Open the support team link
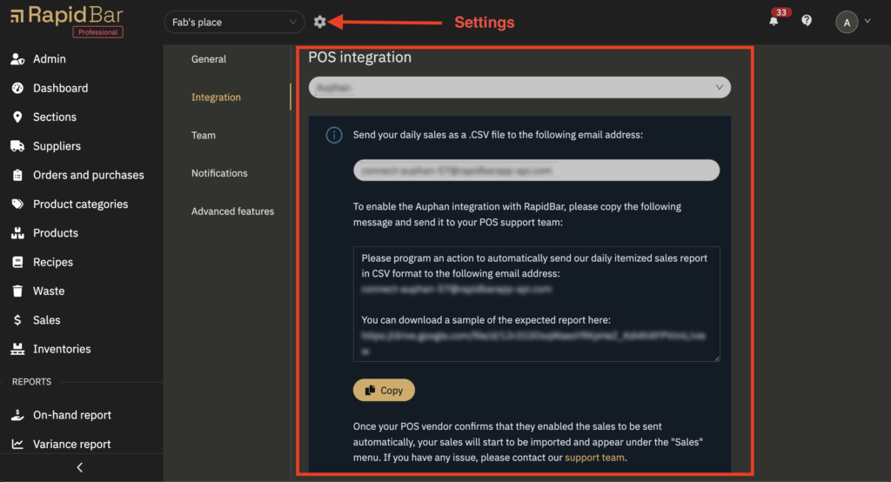 point(594,458)
